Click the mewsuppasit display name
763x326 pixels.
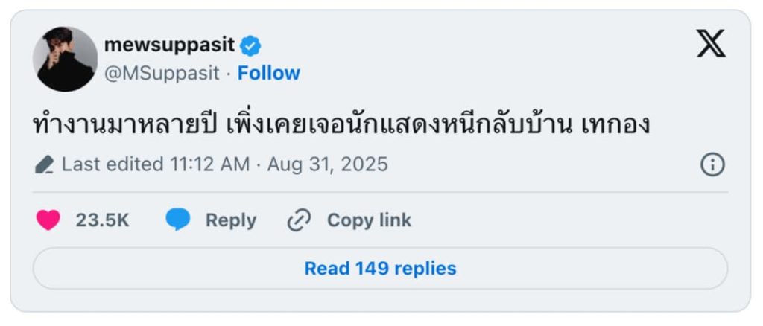(x=170, y=45)
